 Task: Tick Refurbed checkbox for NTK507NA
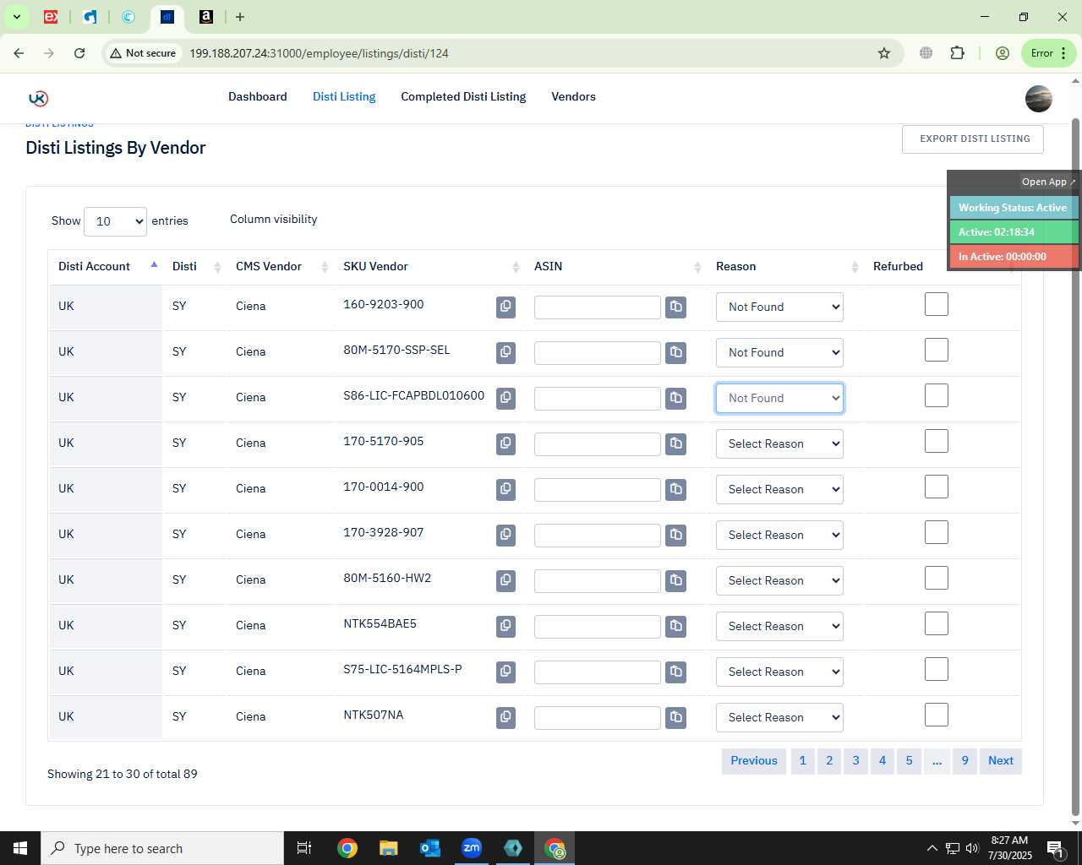pyautogui.click(x=937, y=715)
